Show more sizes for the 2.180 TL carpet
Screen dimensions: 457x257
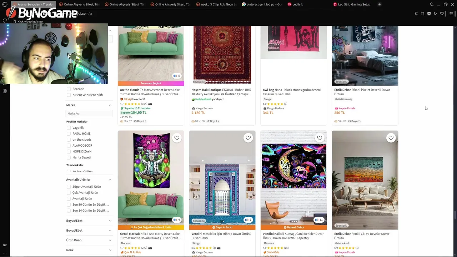[x=213, y=121]
